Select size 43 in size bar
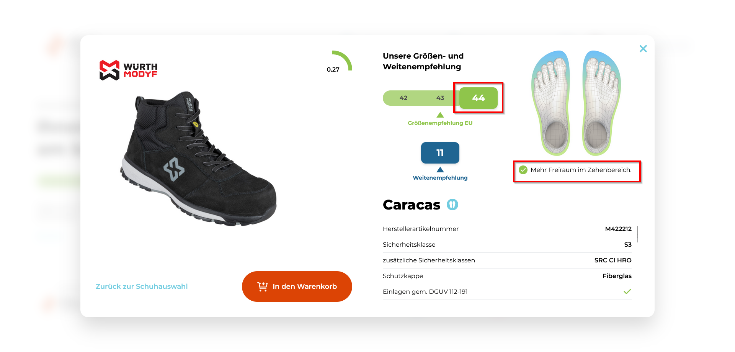The image size is (735, 352). click(440, 98)
